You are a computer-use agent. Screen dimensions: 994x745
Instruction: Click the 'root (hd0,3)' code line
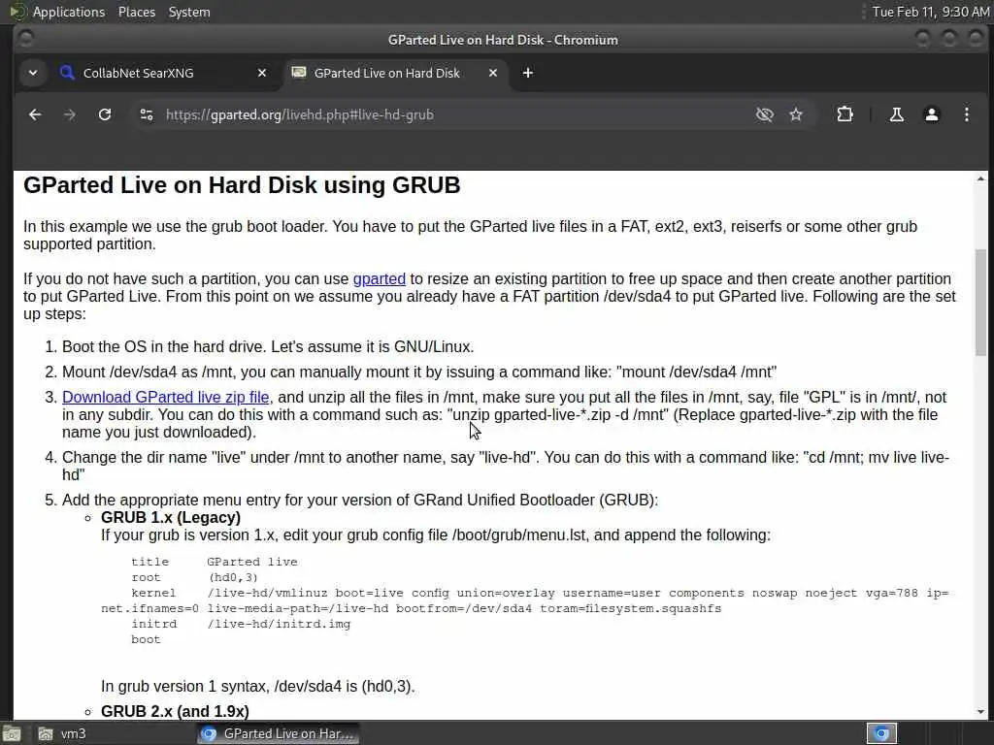coord(194,577)
